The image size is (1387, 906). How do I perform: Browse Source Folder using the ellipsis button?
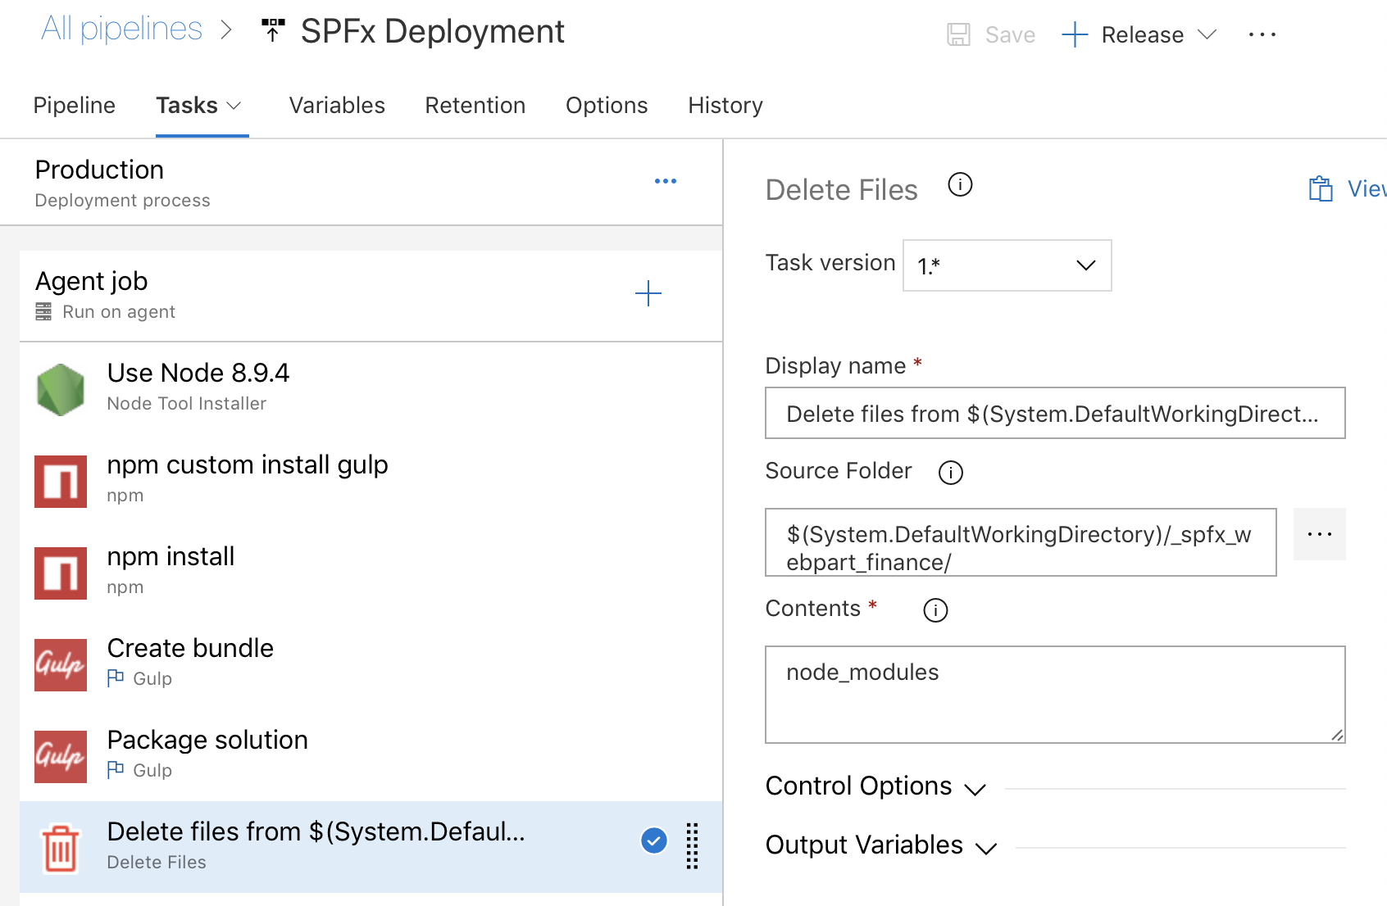[x=1319, y=534]
